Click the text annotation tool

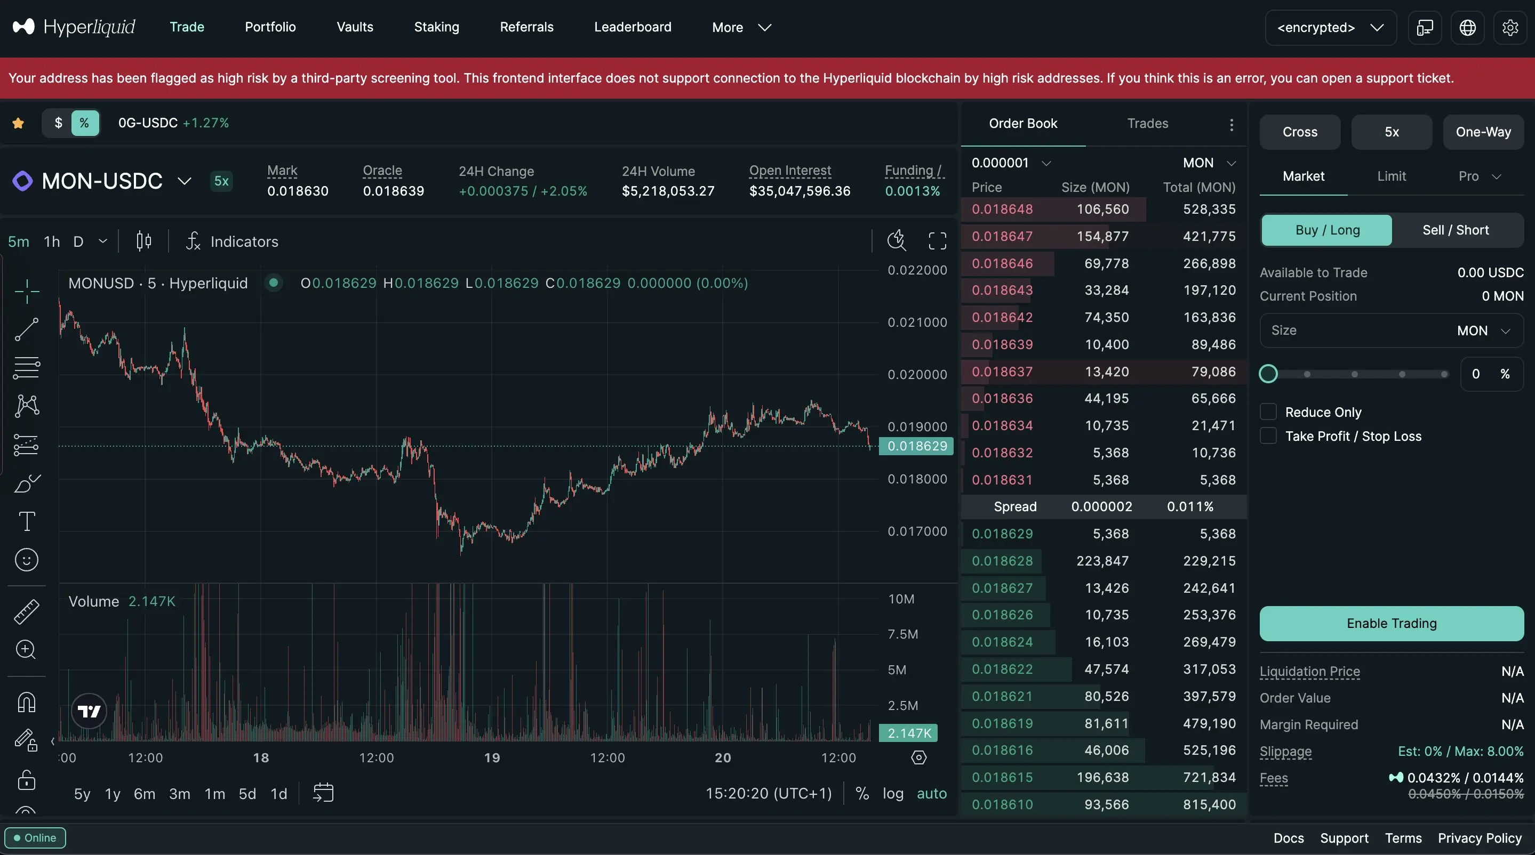(x=26, y=521)
